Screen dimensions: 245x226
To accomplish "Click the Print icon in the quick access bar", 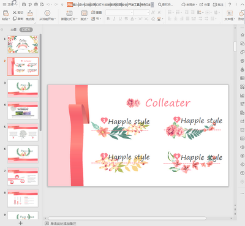I will (x=36, y=4).
